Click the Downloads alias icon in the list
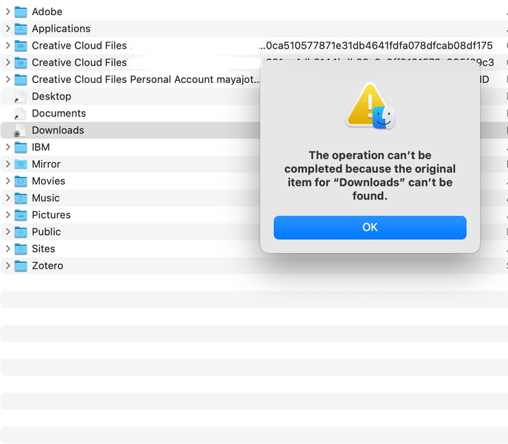Viewport: 508px width, 444px height. point(21,130)
